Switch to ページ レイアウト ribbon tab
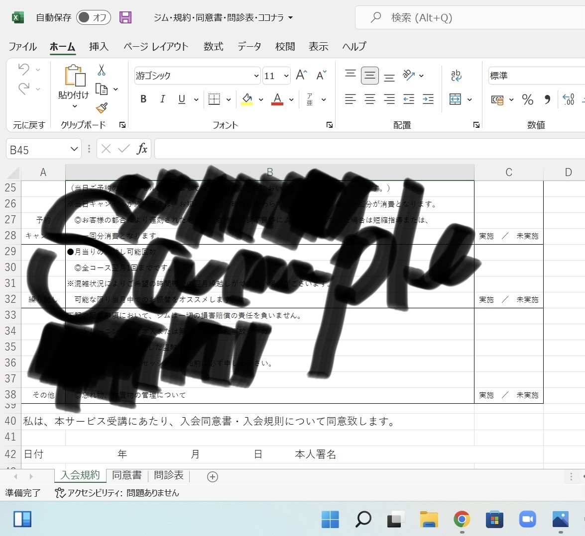585x536 pixels. point(155,47)
